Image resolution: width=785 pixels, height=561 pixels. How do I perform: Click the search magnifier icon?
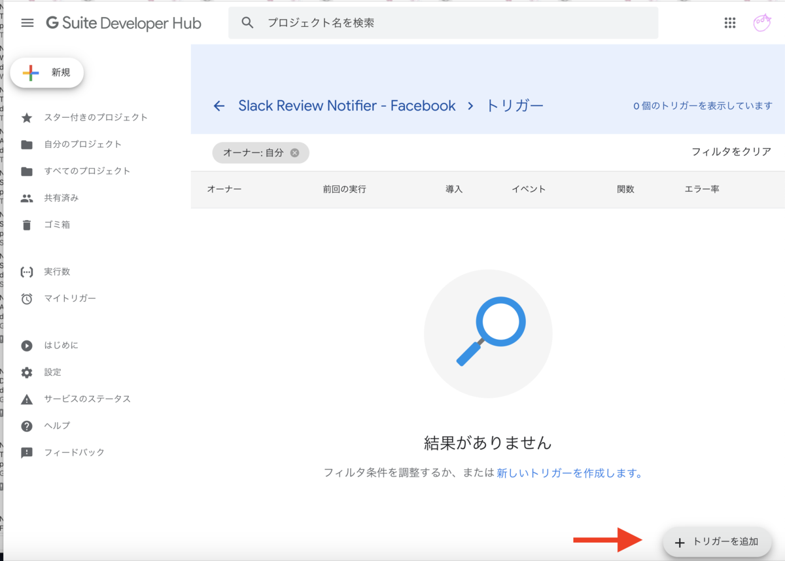(247, 23)
